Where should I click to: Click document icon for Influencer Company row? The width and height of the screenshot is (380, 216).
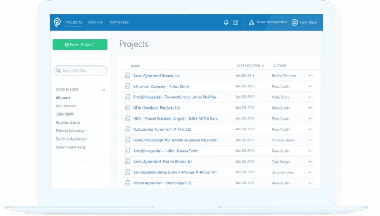128,86
